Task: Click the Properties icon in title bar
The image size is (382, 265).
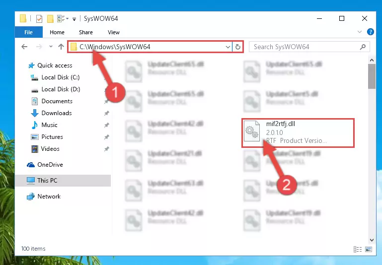Action: (x=39, y=19)
